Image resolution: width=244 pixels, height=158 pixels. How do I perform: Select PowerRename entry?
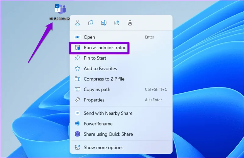pyautogui.click(x=121, y=124)
